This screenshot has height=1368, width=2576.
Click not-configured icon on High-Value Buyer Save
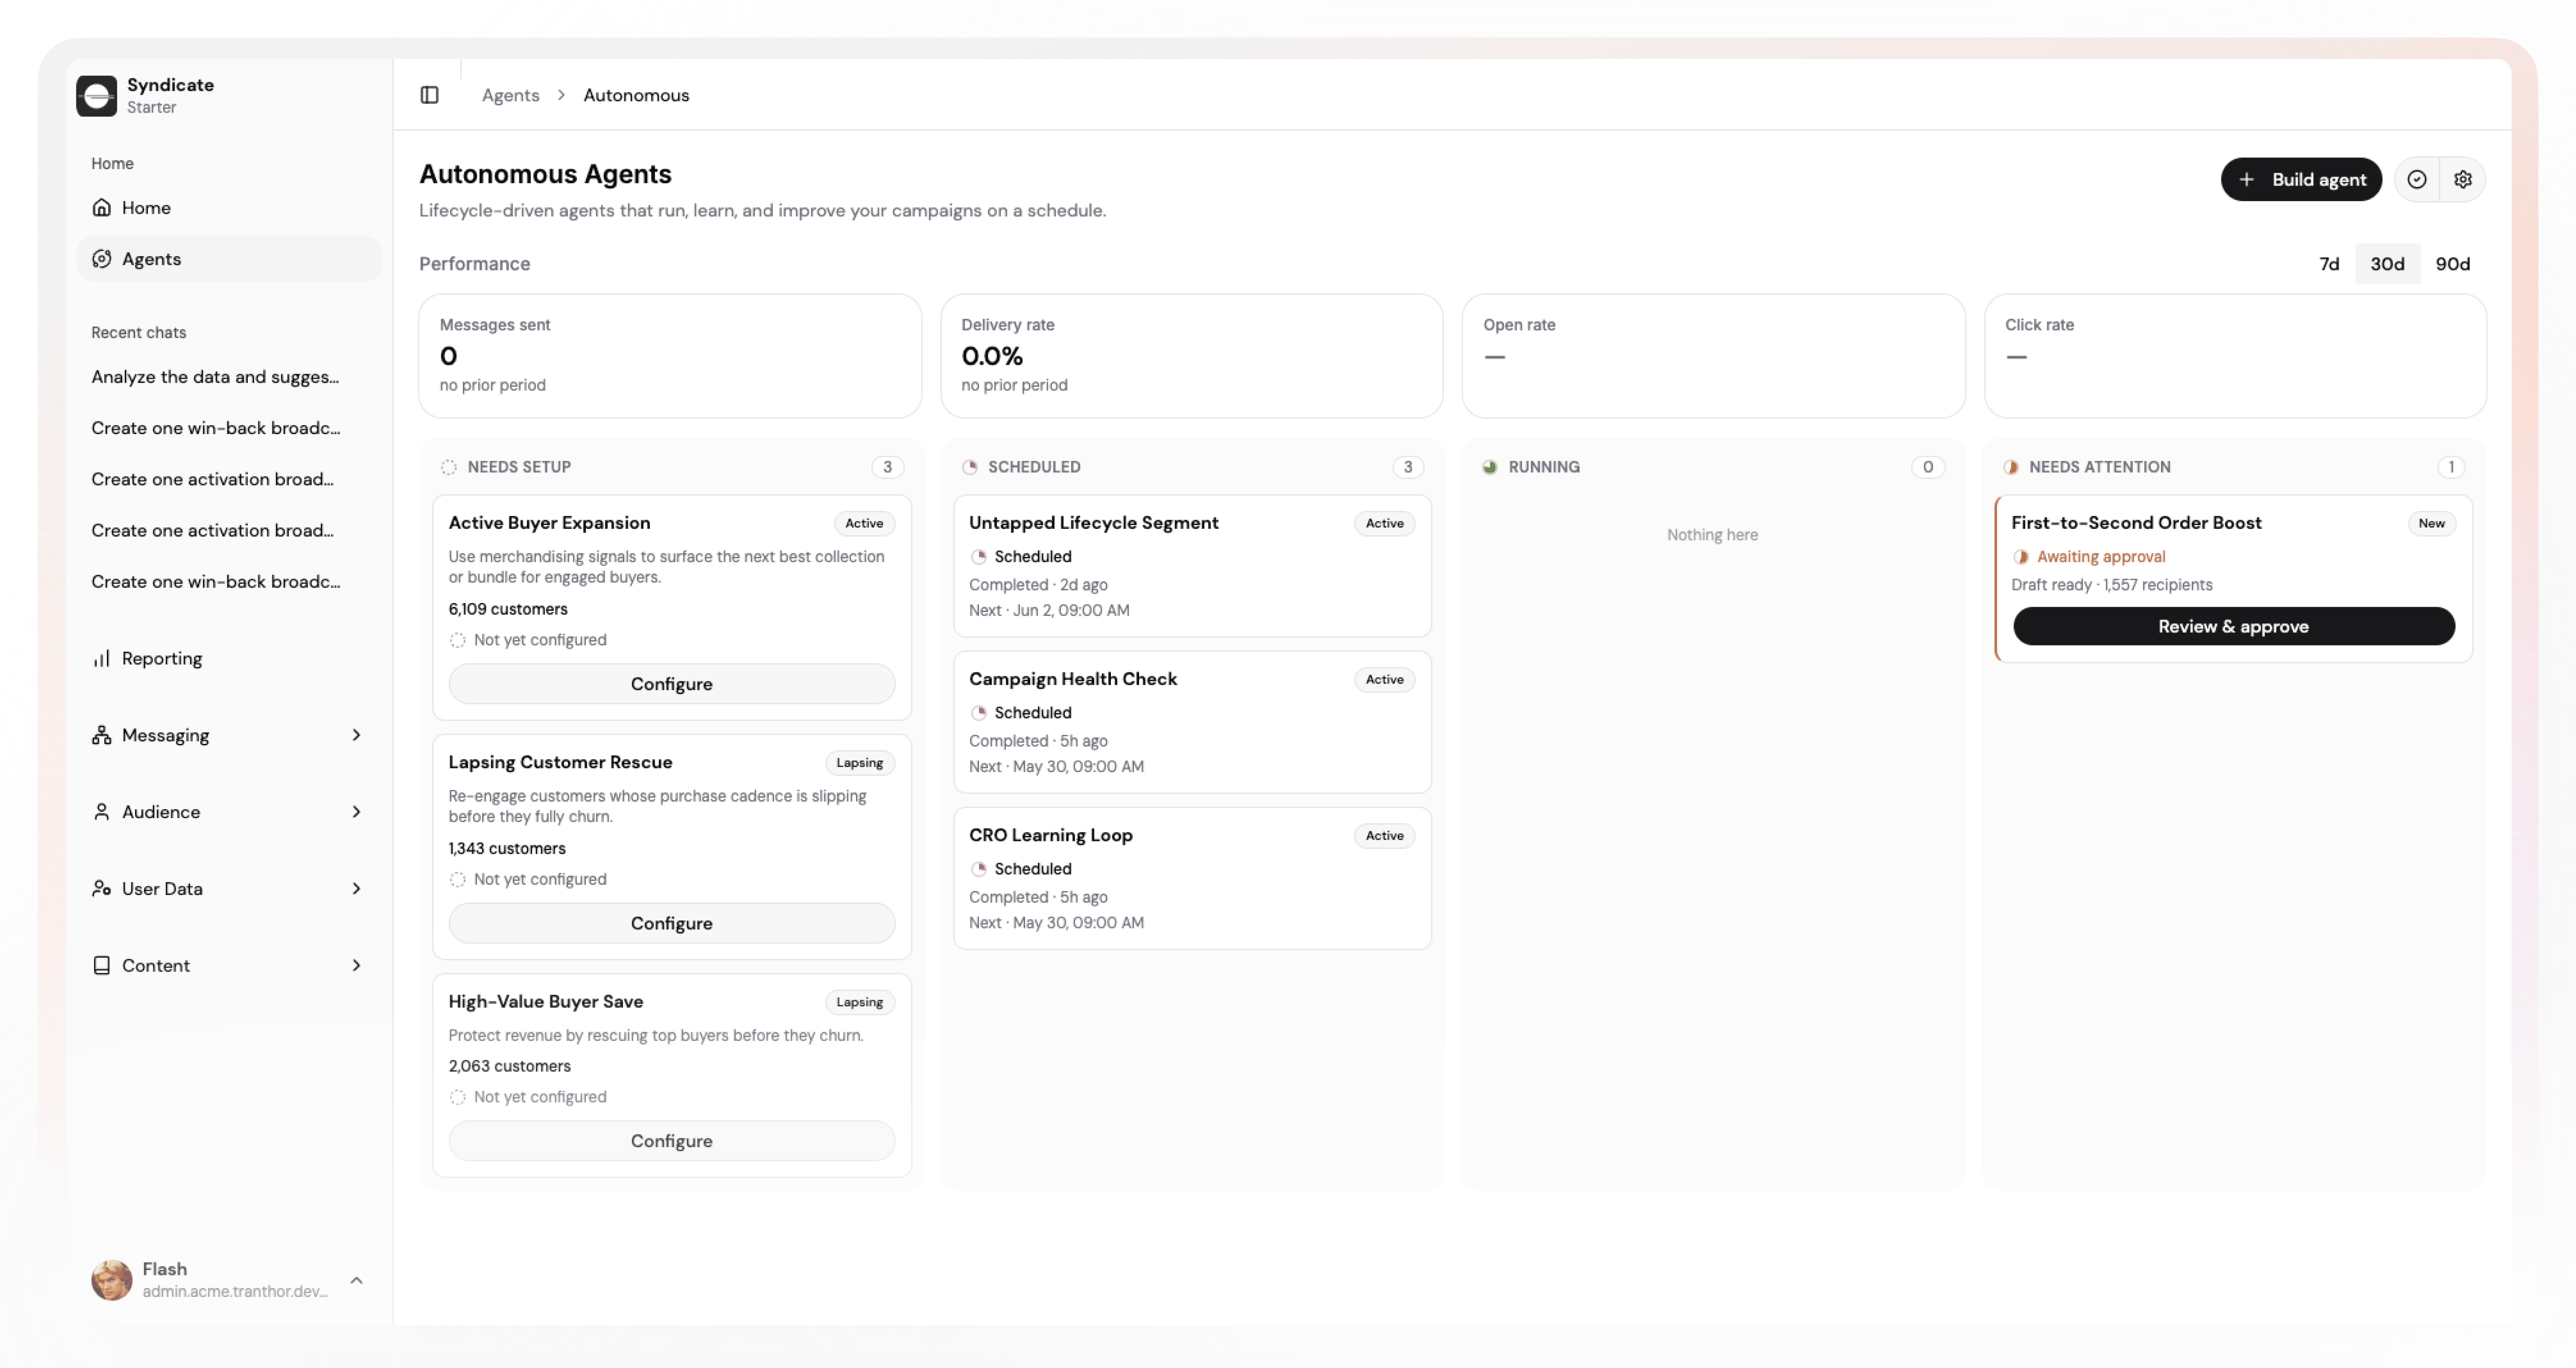tap(458, 1097)
